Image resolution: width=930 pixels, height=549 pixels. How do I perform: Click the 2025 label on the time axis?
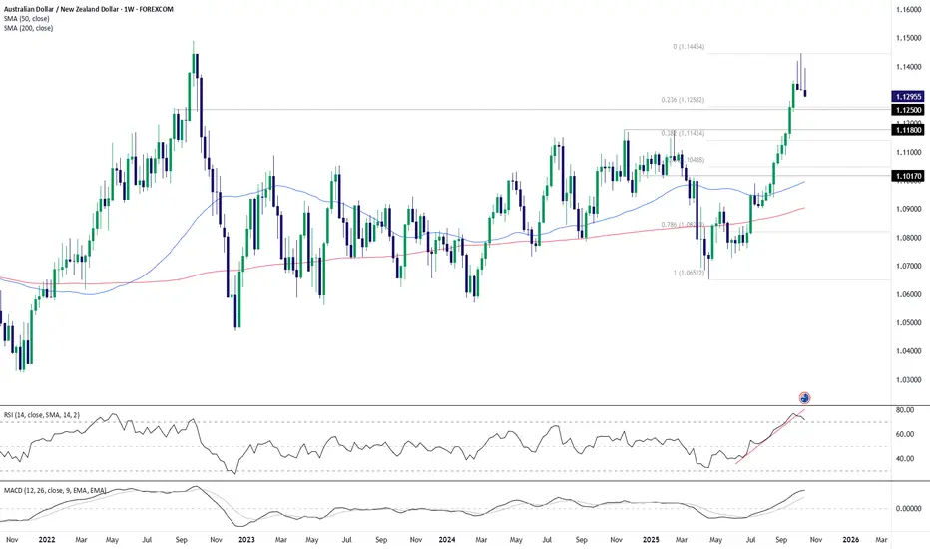click(x=651, y=539)
